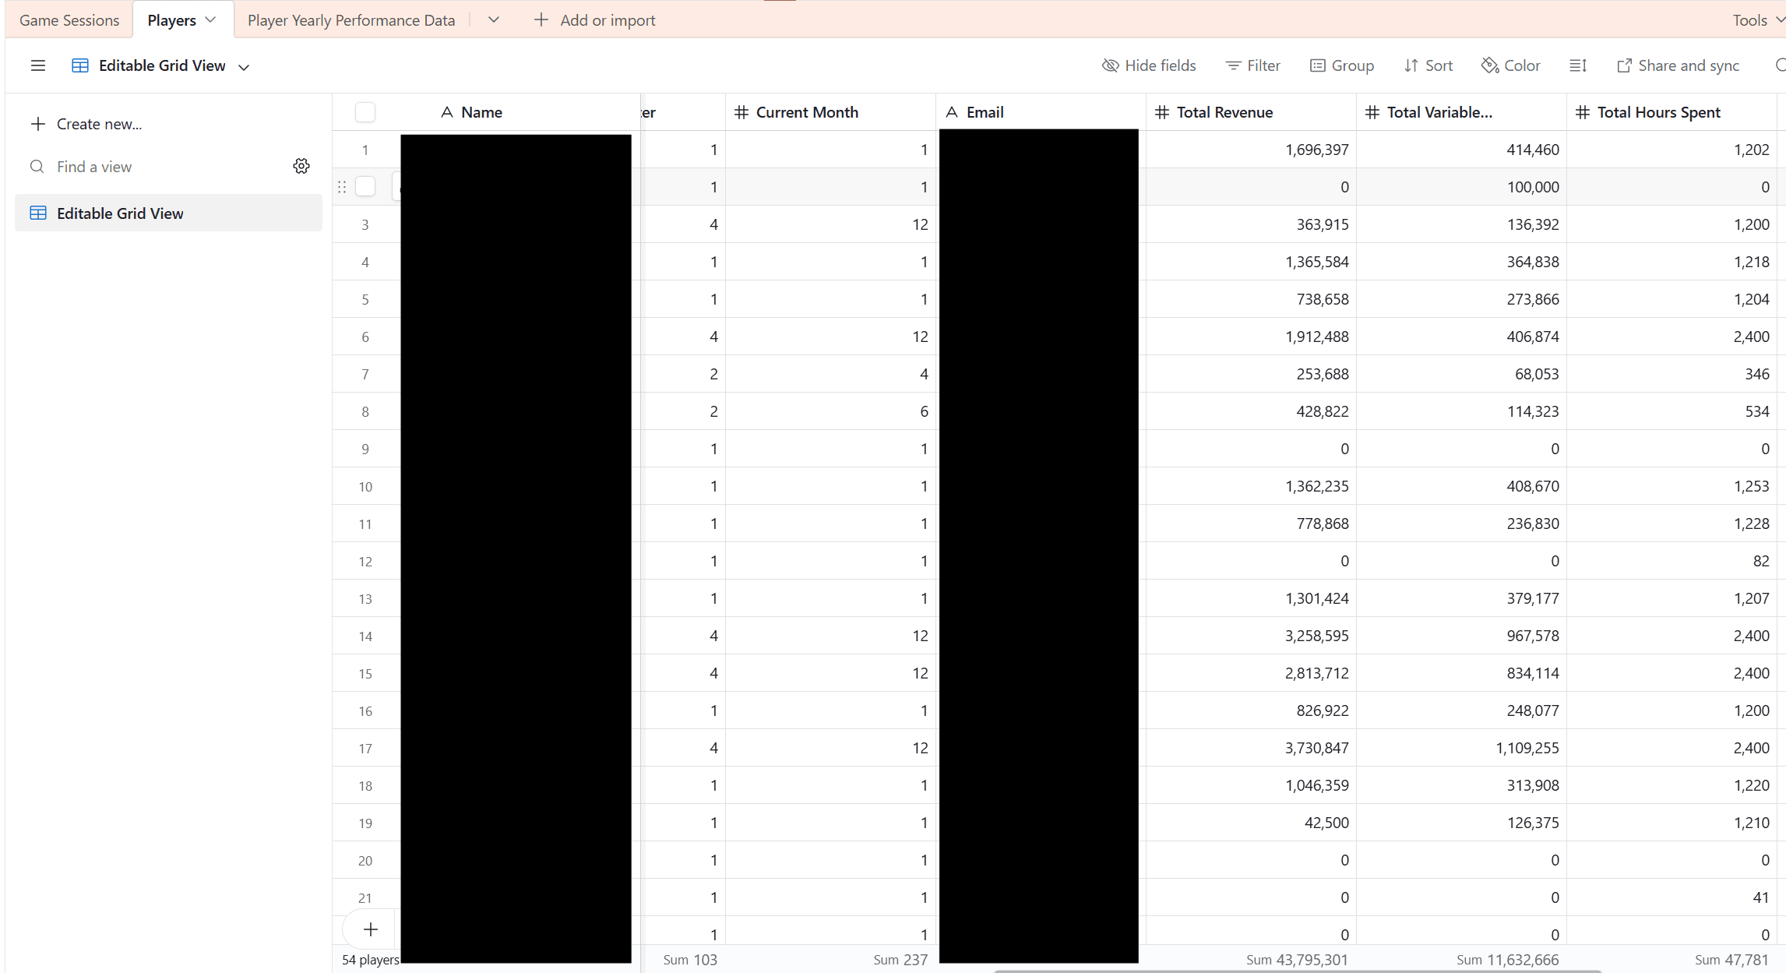Click the Hide fields icon

(x=1109, y=65)
